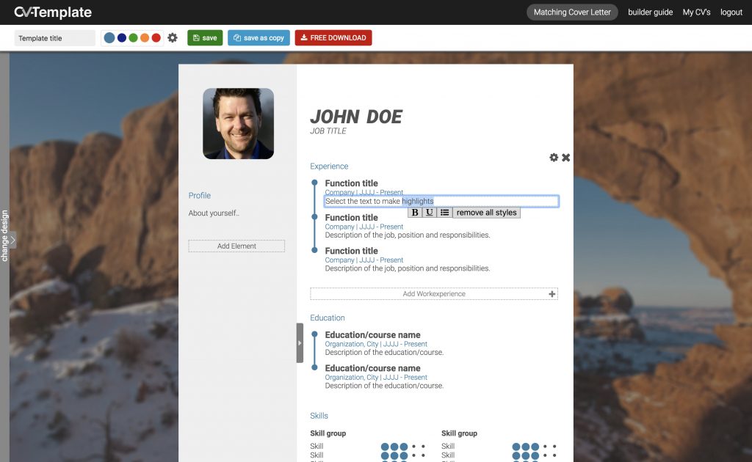
Task: Select the green color swatch
Action: (x=134, y=38)
